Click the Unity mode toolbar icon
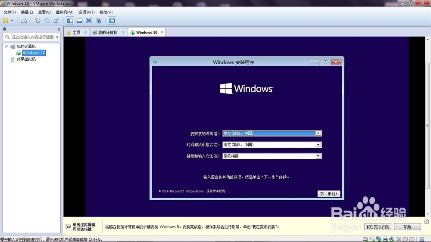 pos(98,21)
